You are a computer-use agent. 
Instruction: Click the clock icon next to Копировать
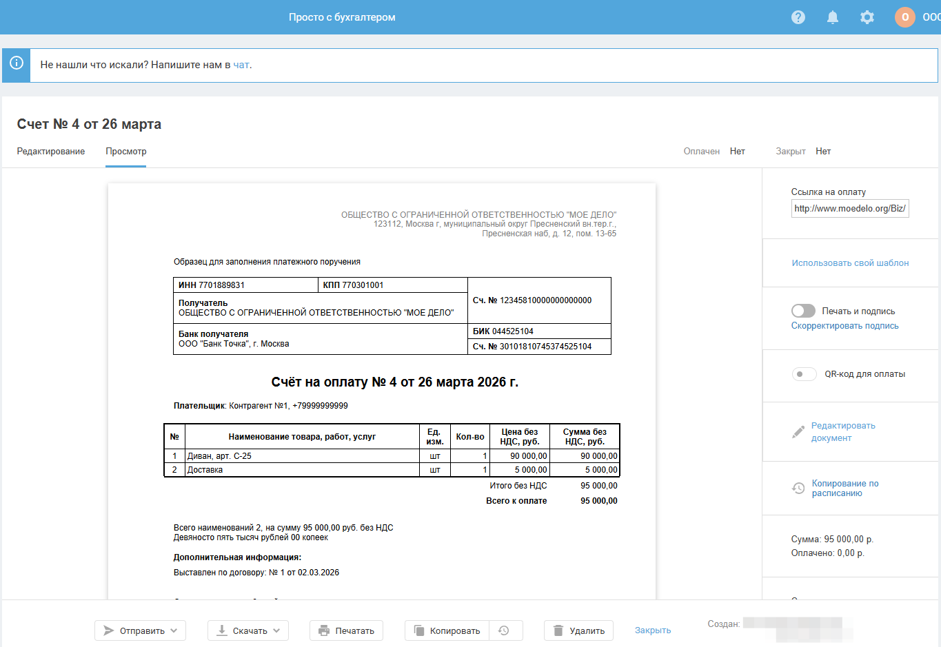(504, 630)
